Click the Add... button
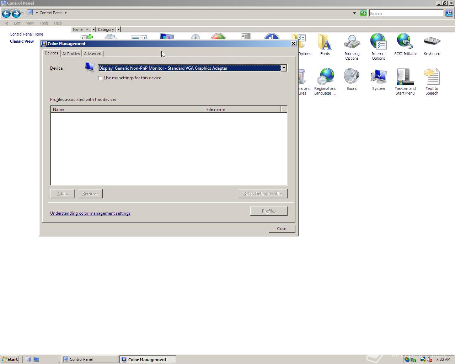 pos(62,194)
